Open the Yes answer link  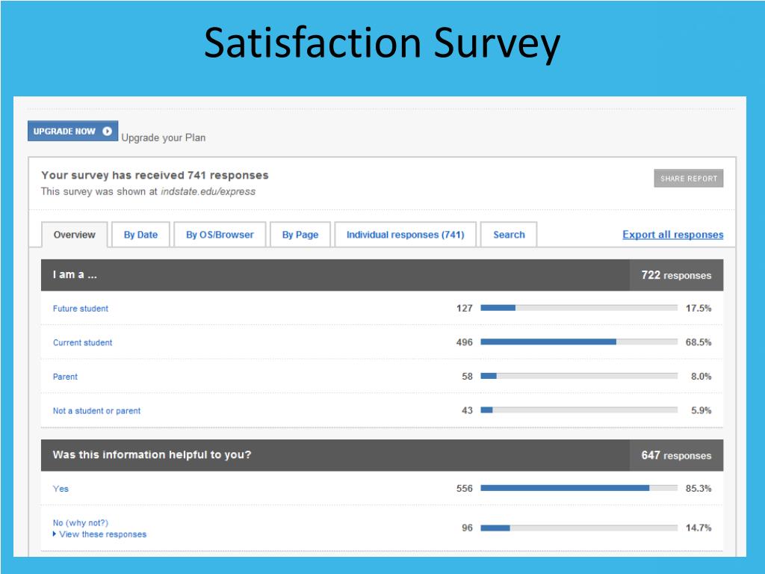[x=61, y=489]
